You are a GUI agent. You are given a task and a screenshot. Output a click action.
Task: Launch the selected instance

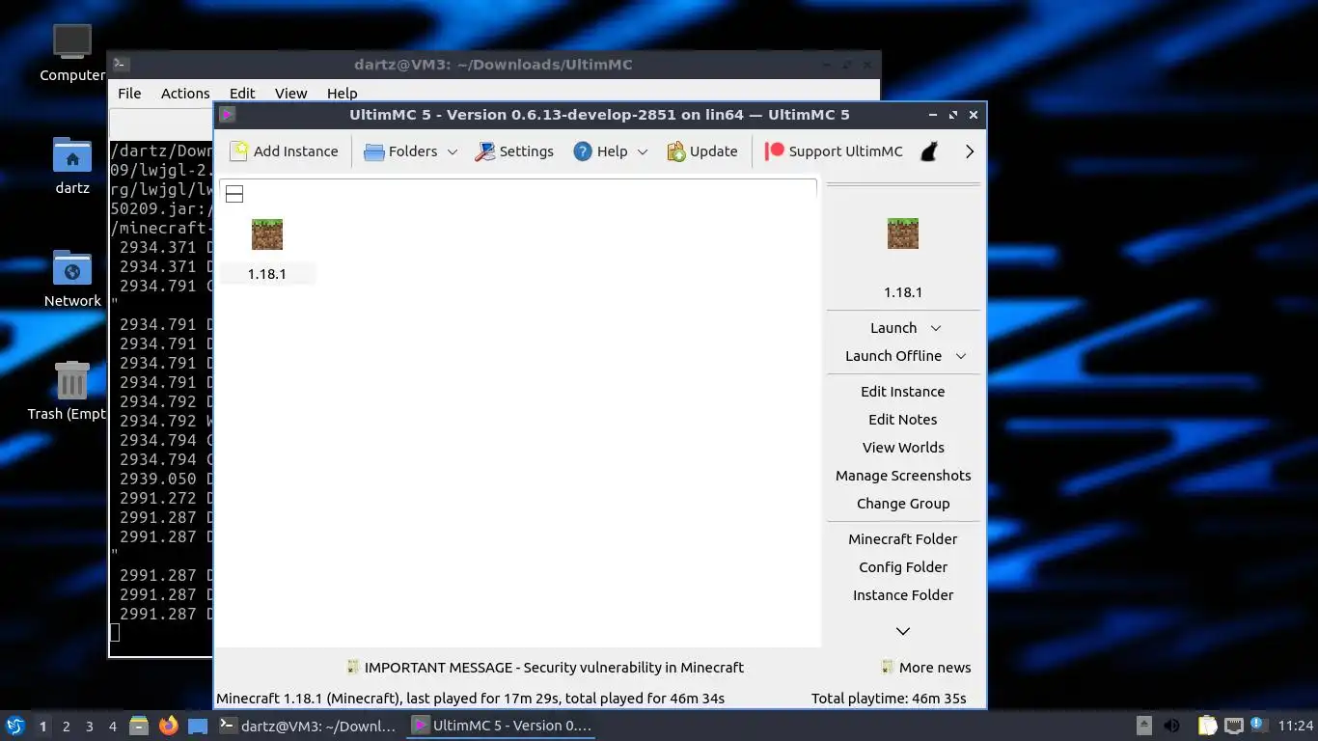892,328
